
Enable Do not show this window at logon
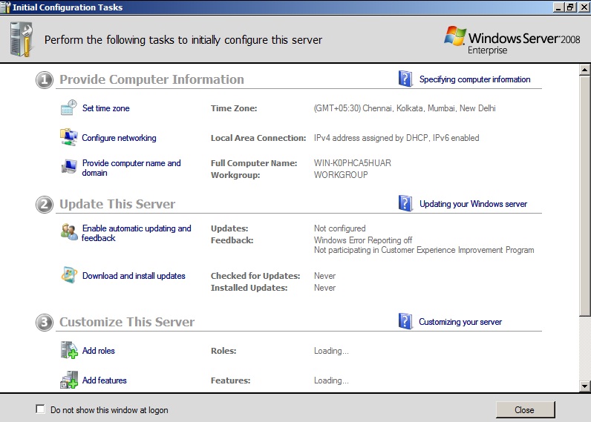pyautogui.click(x=40, y=409)
